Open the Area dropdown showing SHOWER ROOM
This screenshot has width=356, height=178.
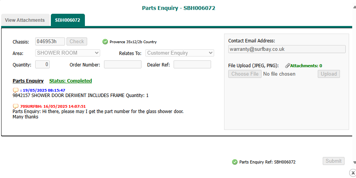click(x=68, y=53)
